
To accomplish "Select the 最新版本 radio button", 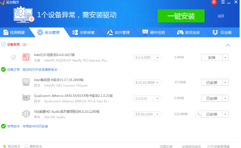I will pos(26,146).
